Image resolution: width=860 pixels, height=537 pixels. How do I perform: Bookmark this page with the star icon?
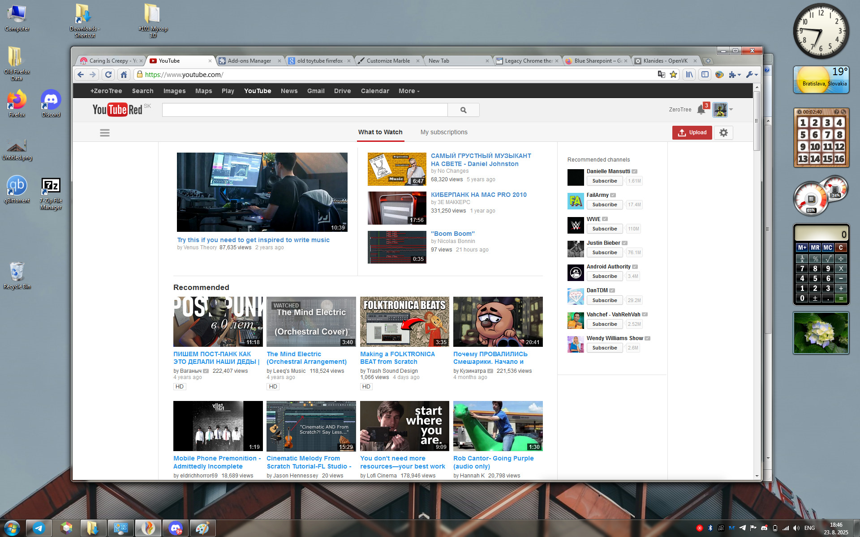tap(673, 75)
